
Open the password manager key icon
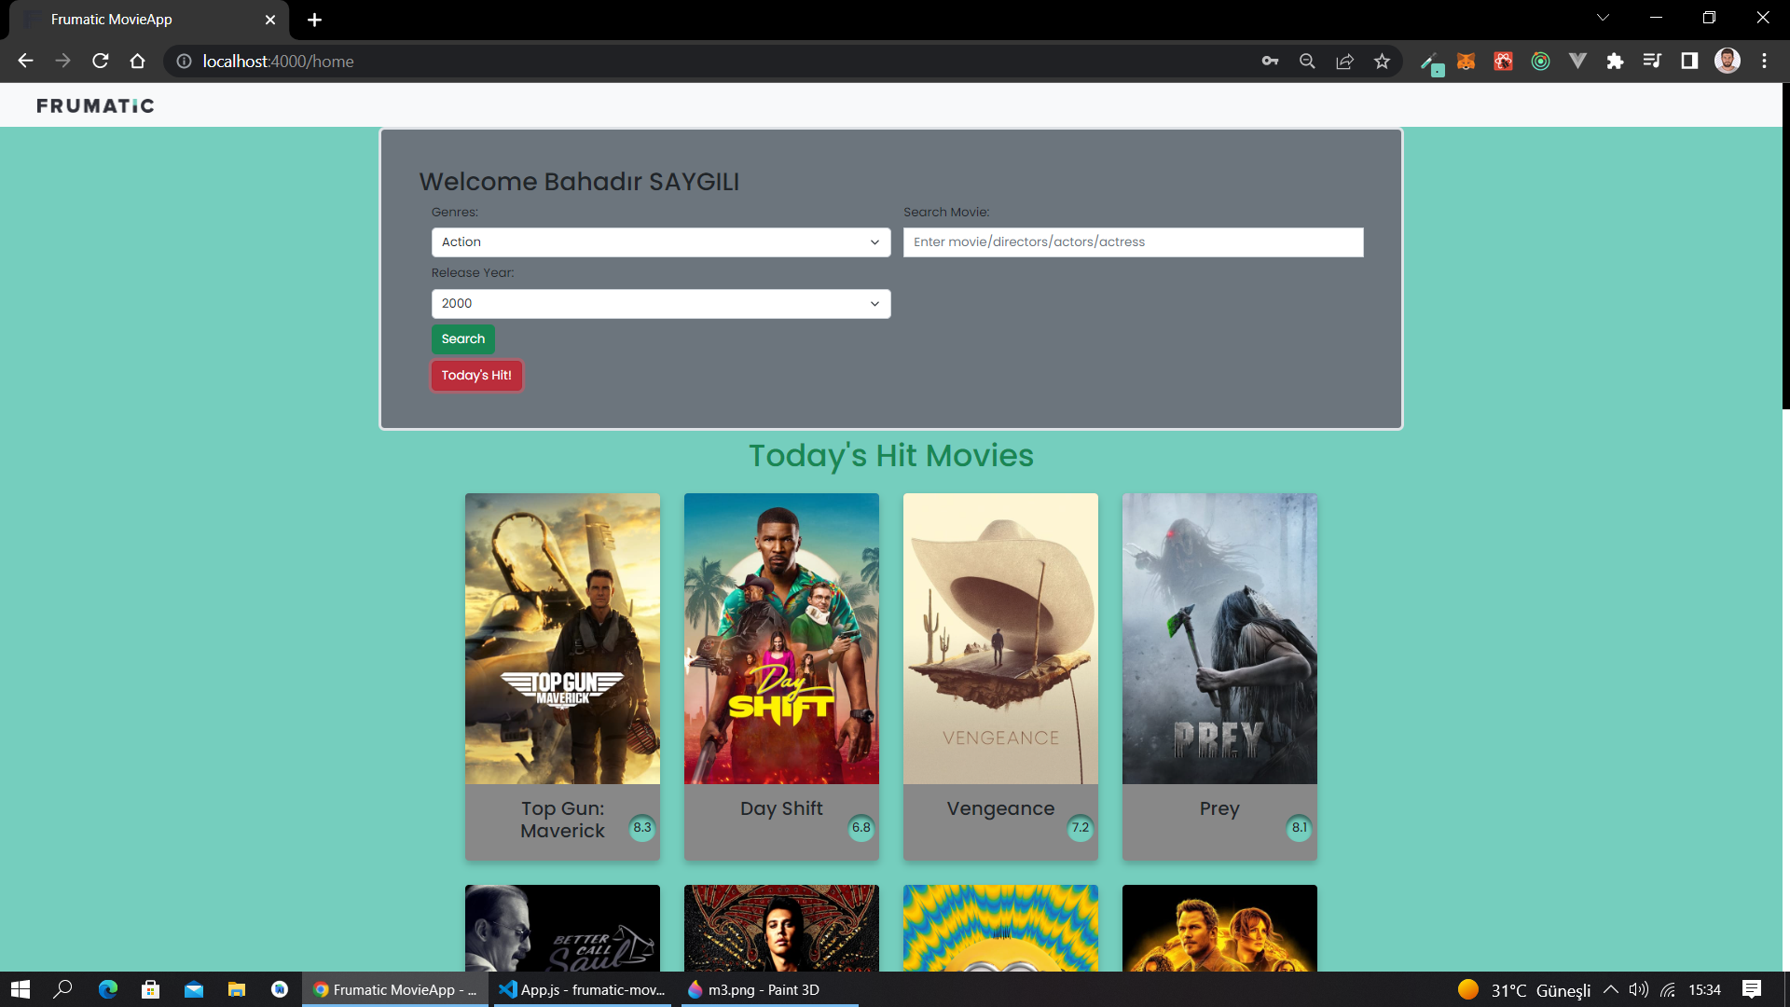pyautogui.click(x=1270, y=61)
